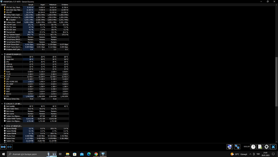Launch Google Chrome from the taskbar
The width and height of the screenshot is (278, 157).
(96, 154)
